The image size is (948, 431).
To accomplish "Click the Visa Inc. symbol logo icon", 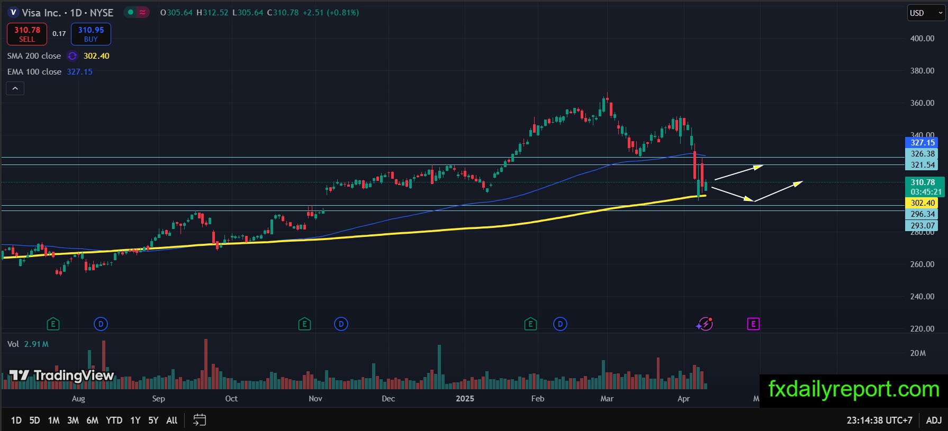I will click(13, 12).
